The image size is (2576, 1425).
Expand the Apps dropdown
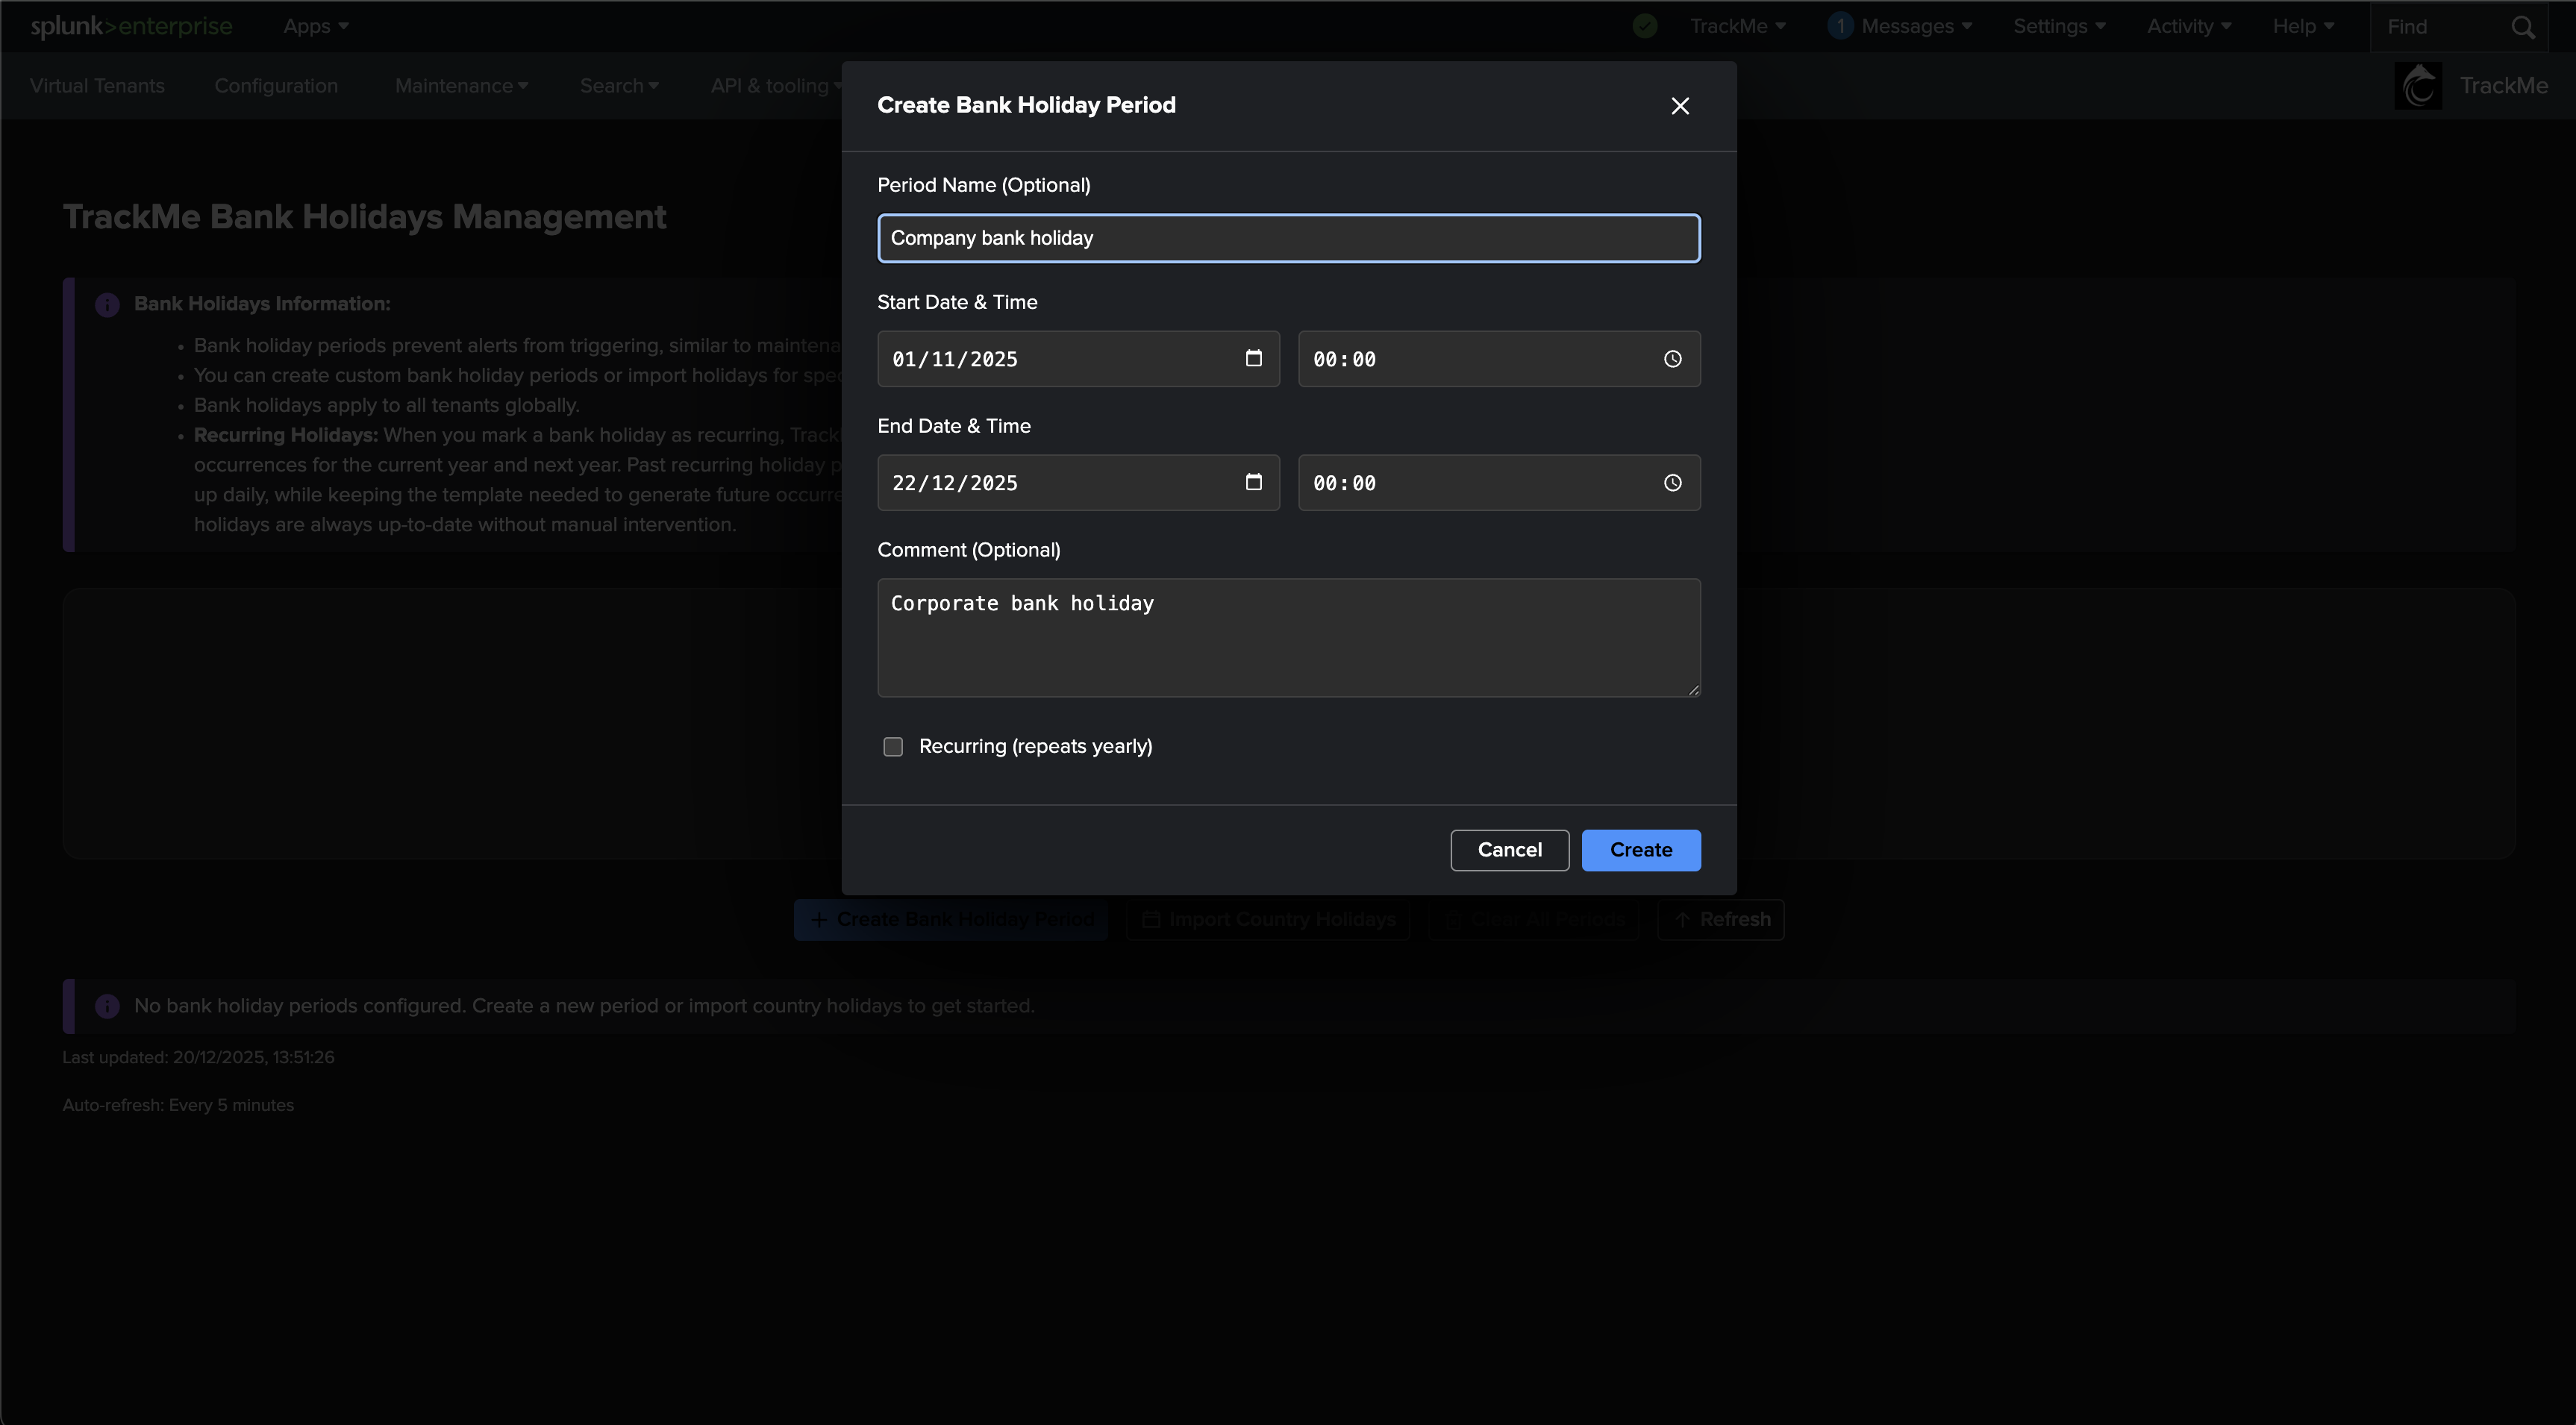(315, 26)
